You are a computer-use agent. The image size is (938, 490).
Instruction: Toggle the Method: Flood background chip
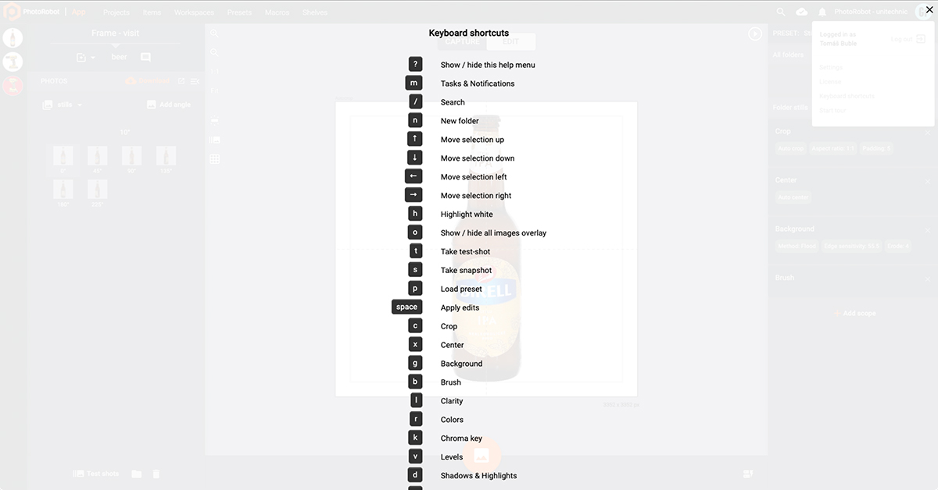pyautogui.click(x=797, y=246)
